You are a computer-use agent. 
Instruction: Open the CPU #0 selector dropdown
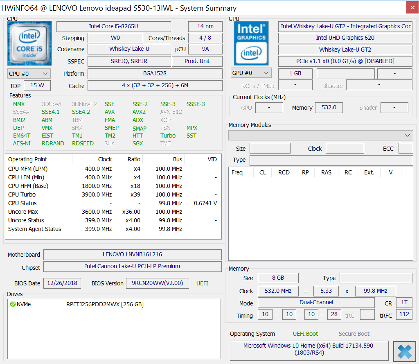[29, 74]
